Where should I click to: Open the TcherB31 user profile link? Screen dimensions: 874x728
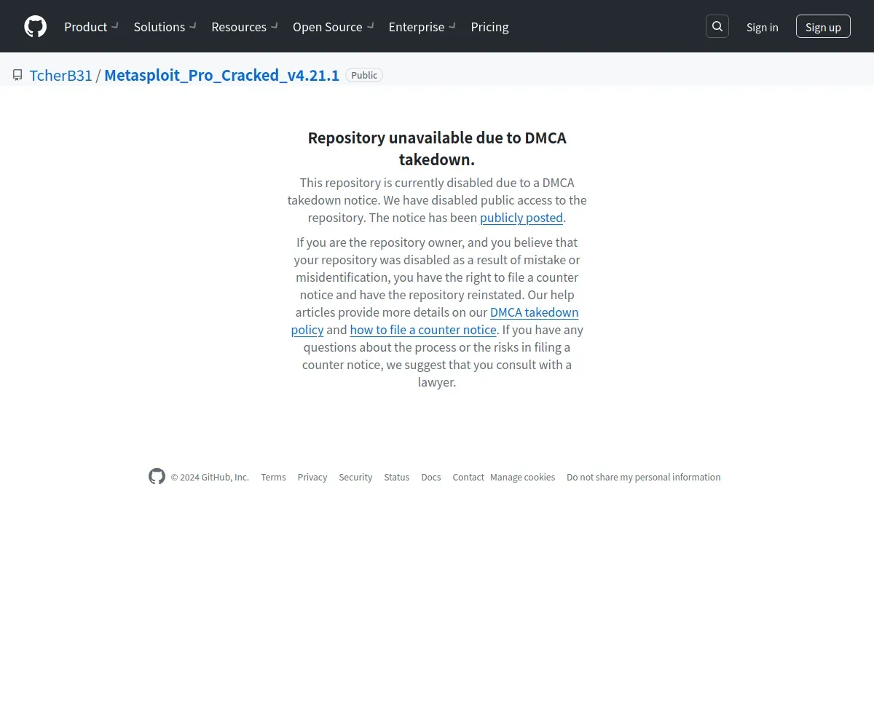coord(61,75)
